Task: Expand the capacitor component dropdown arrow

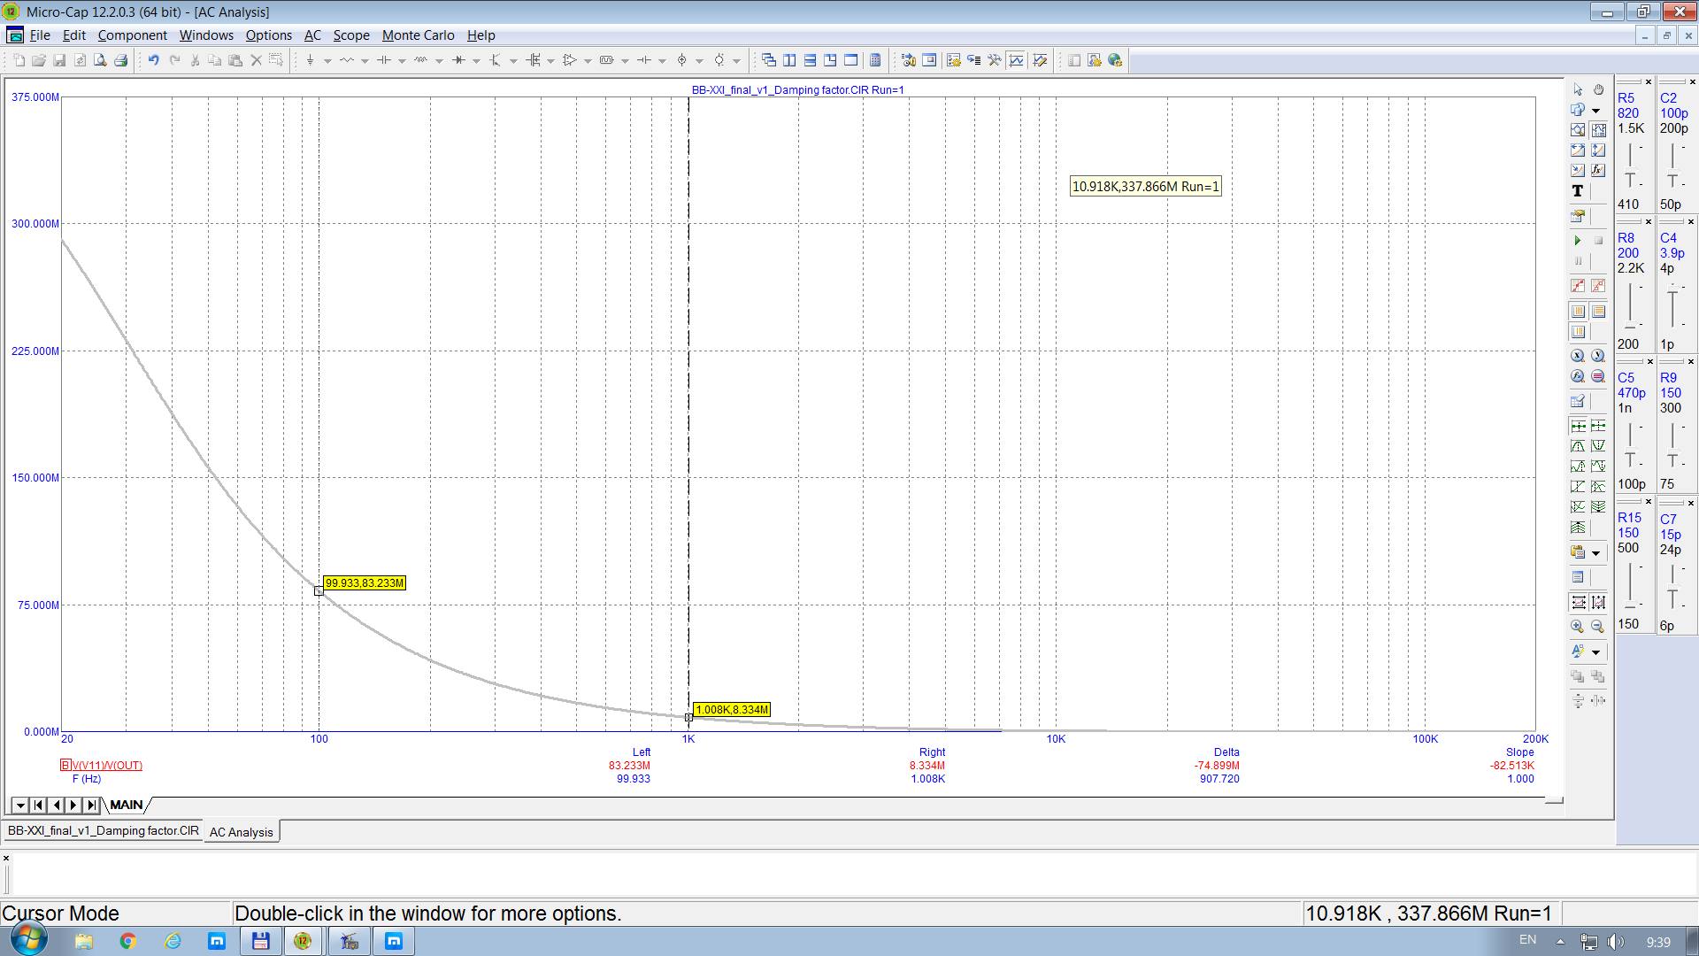Action: pos(402,61)
